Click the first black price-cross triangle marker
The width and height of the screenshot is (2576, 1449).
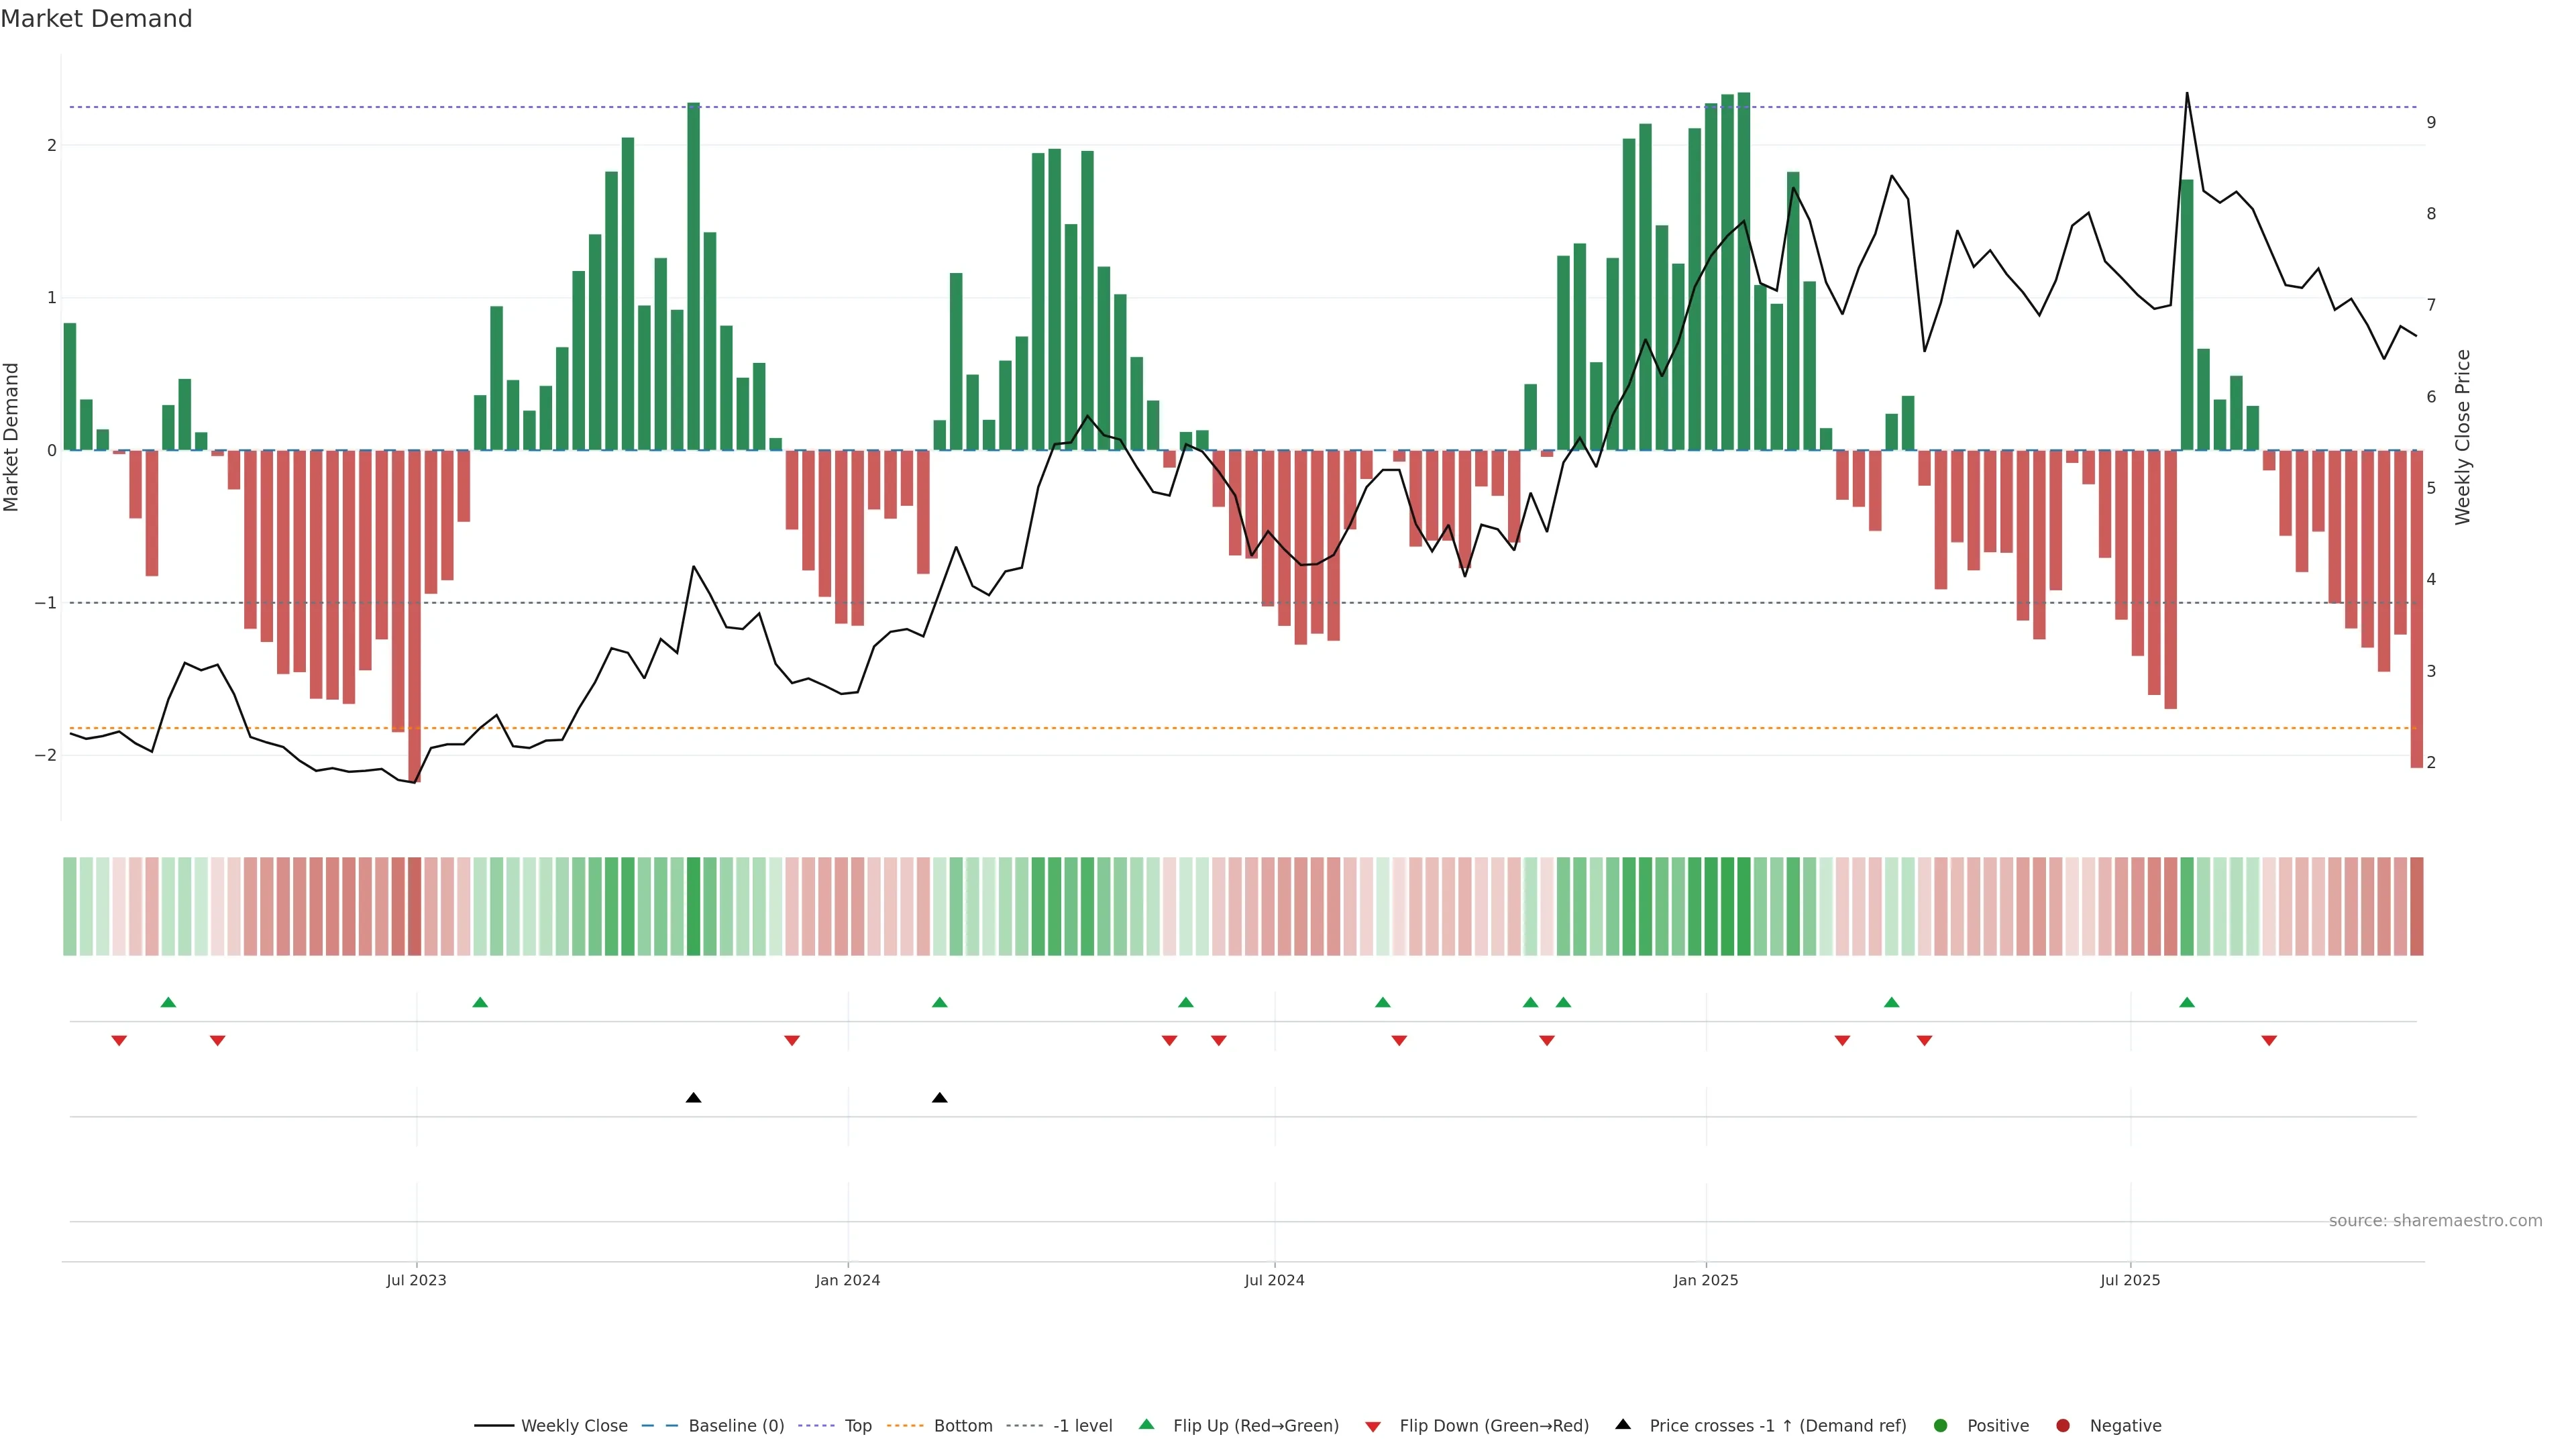click(x=693, y=1098)
